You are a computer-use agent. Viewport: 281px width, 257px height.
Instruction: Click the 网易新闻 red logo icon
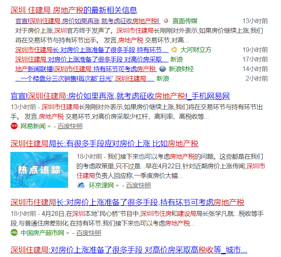14,126
